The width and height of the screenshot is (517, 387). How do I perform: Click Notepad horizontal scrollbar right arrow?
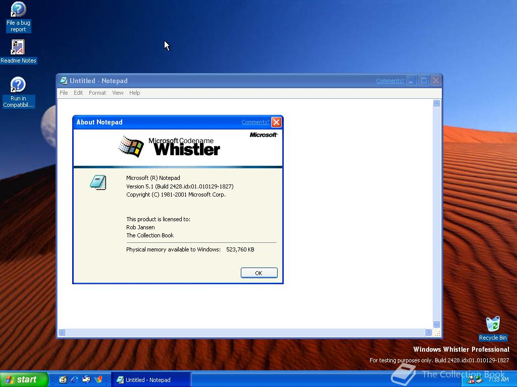pyautogui.click(x=428, y=333)
